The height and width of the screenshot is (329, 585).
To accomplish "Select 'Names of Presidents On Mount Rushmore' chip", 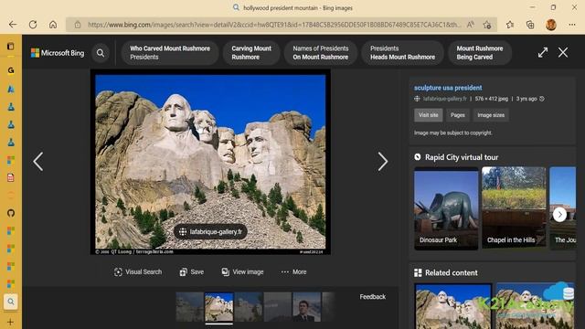I will tap(321, 53).
